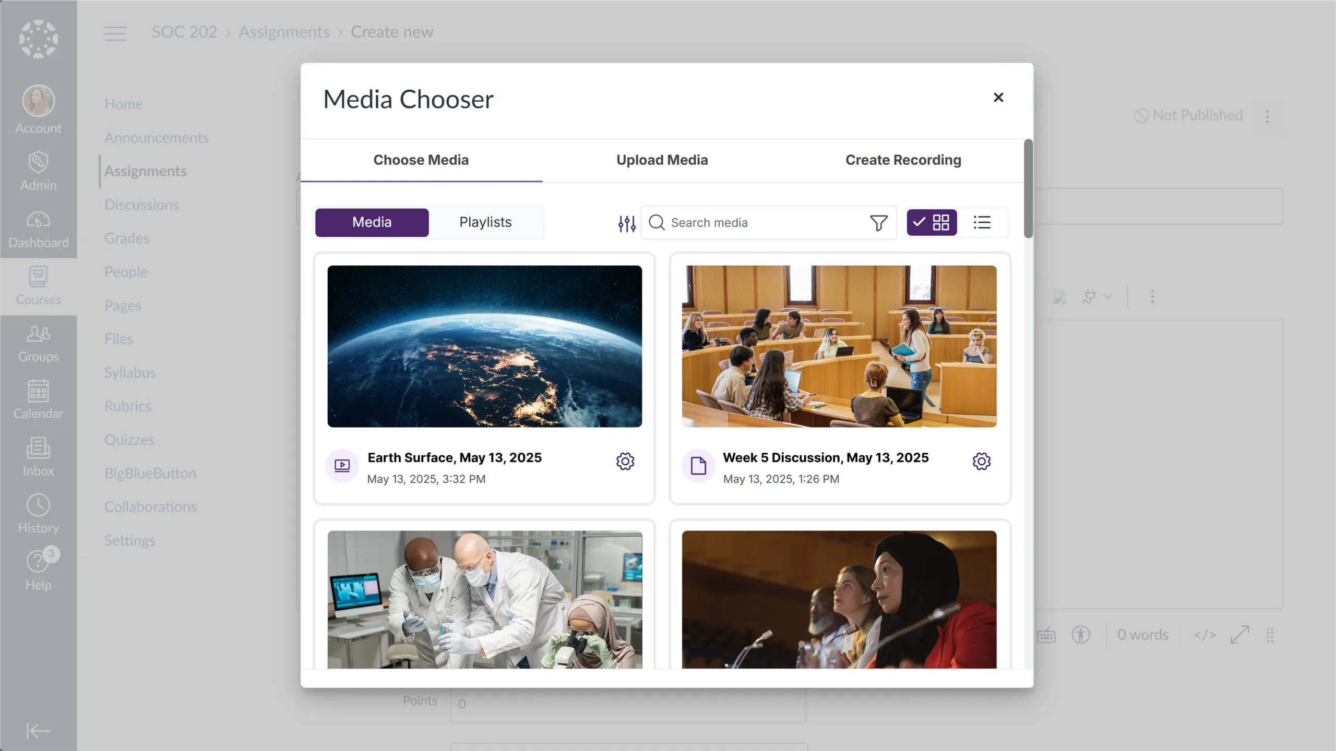Open the more options menu beside Not Published
This screenshot has height=751, width=1336.
pyautogui.click(x=1267, y=116)
